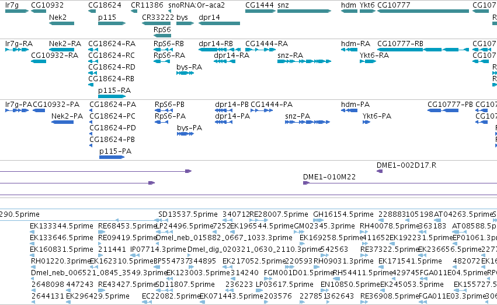Screen dimensions: 497x305
Task: Open transcript dpr14-RB
Action: pyautogui.click(x=220, y=50)
